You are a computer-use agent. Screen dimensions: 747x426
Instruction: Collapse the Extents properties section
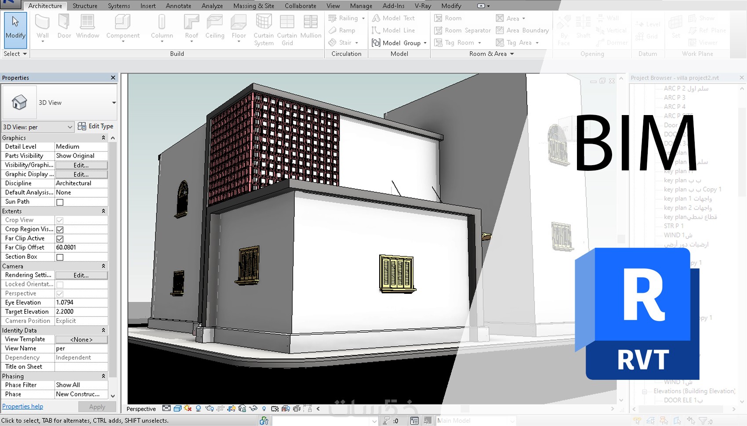(104, 211)
